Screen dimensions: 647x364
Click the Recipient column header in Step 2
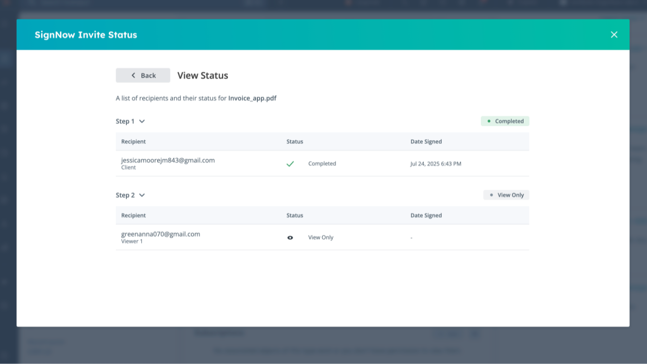[133, 215]
